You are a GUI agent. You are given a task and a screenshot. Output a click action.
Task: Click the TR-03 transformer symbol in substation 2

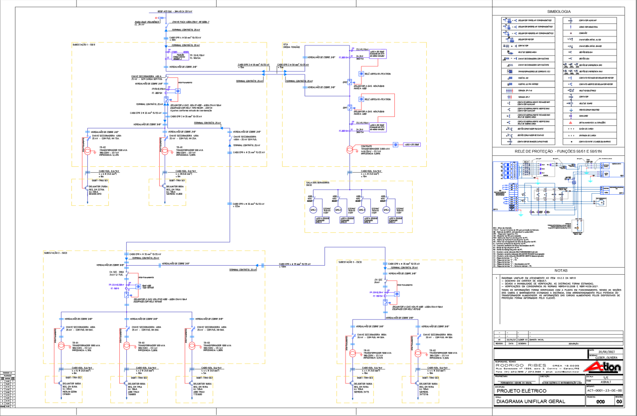(192, 346)
